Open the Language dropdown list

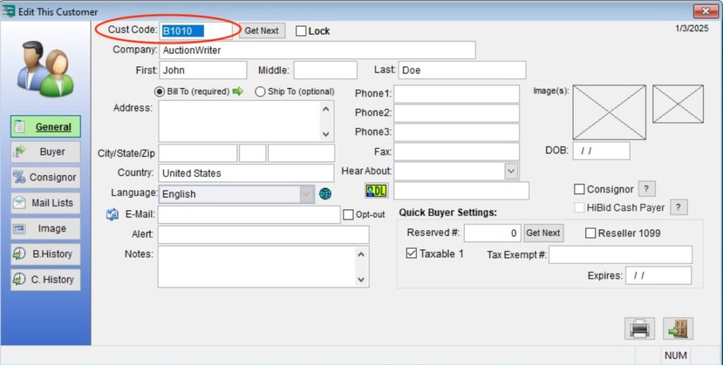pos(306,194)
